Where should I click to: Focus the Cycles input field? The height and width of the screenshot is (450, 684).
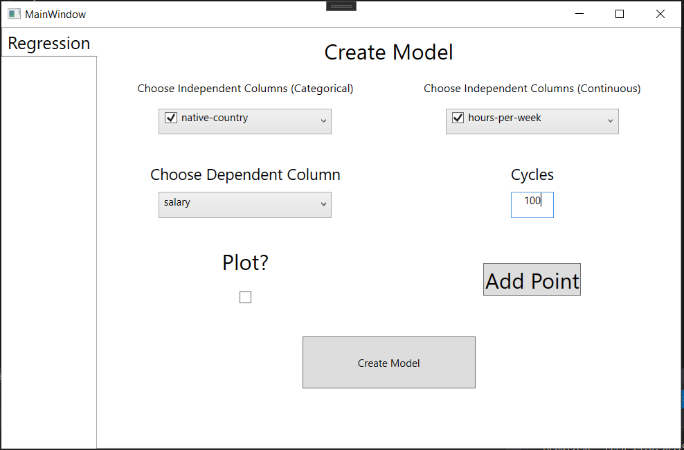click(x=532, y=205)
